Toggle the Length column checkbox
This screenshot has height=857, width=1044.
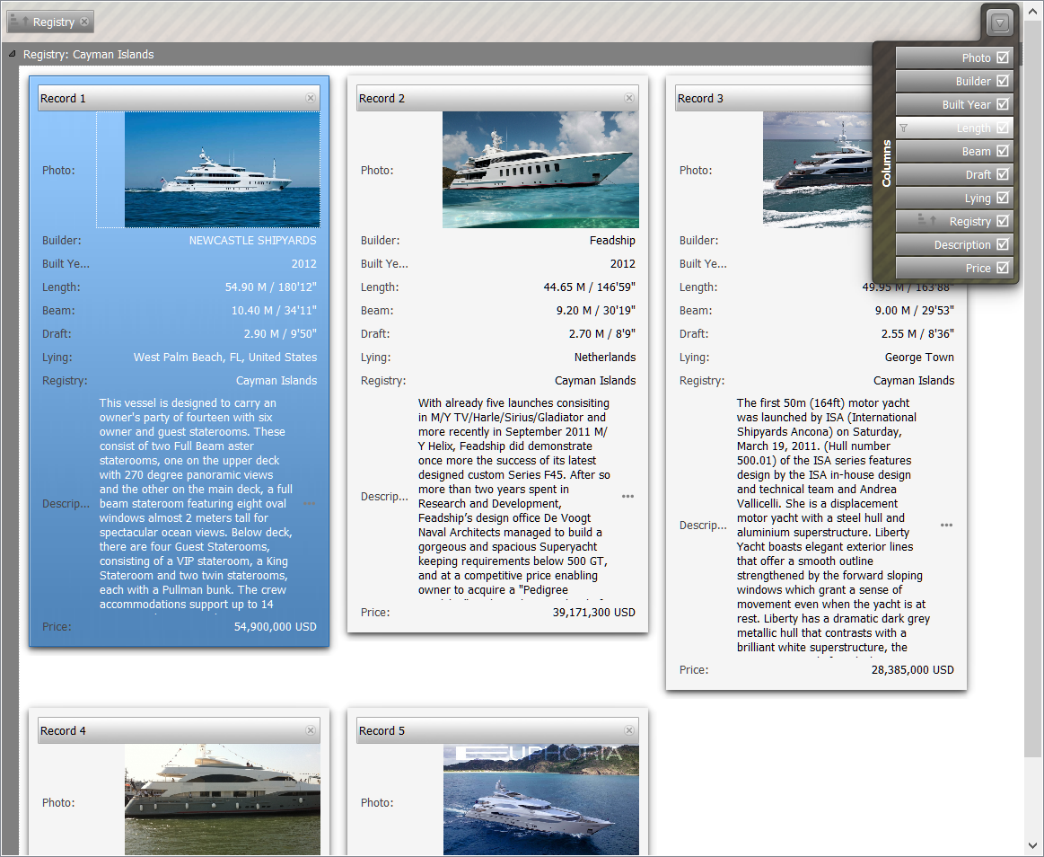pos(1003,128)
